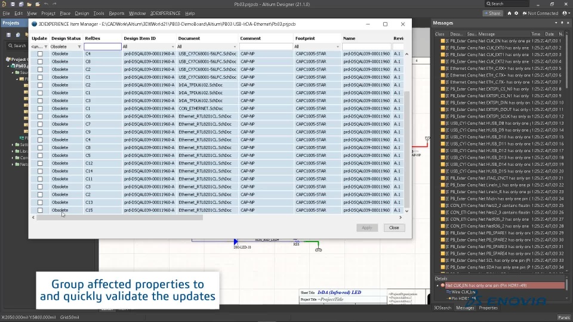Click warning icon for Net CLK_EN message
The height and width of the screenshot is (322, 573).
click(x=443, y=41)
